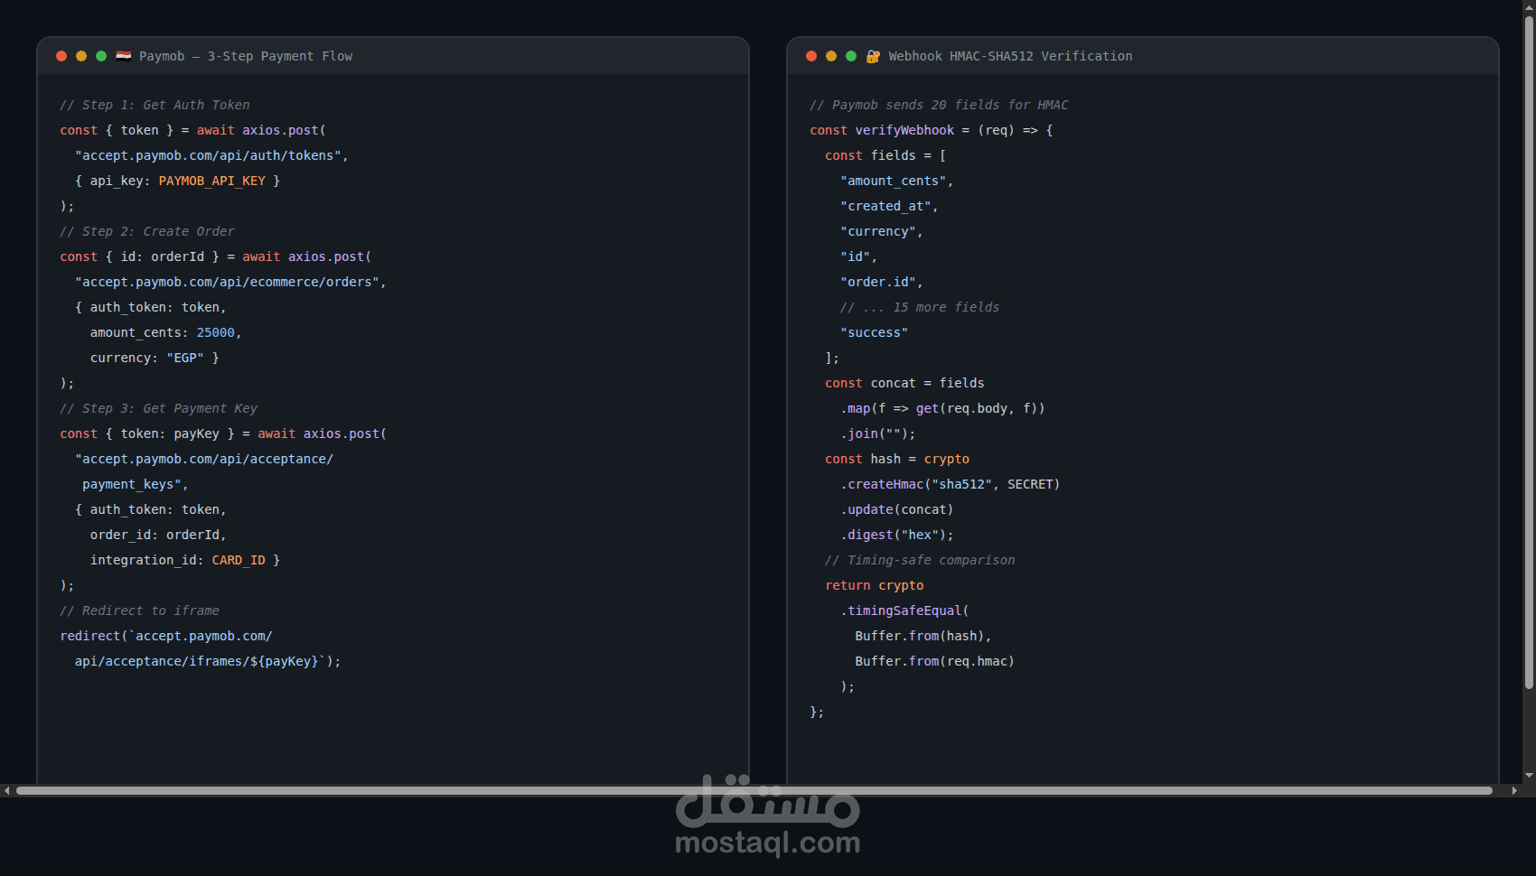
Task: Click the vertical scrollbar thumb
Action: tap(1529, 352)
